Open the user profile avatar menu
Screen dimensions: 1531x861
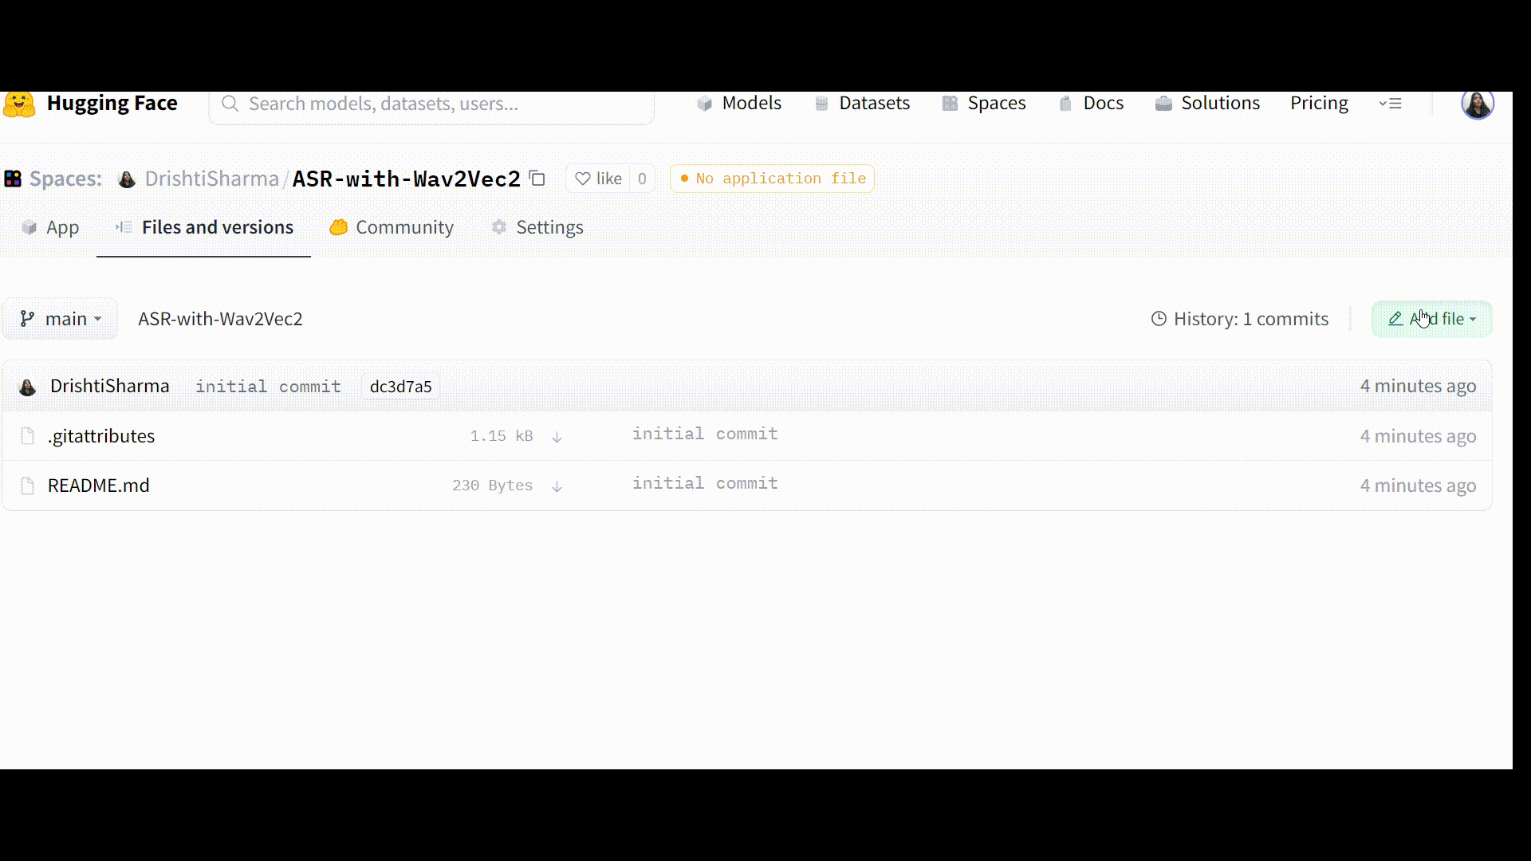point(1477,104)
